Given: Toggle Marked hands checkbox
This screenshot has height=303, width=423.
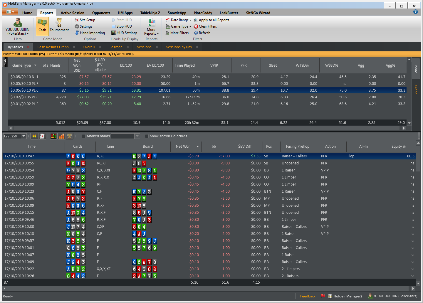Looking at the screenshot, I should 83,136.
